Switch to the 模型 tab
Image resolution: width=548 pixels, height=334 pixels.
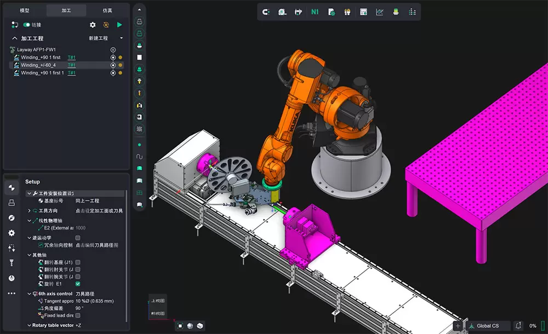pos(25,10)
